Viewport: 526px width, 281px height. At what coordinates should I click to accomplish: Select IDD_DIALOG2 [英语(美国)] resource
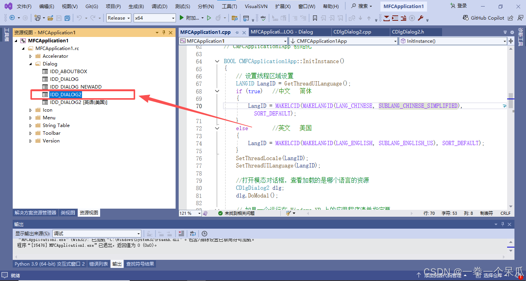pyautogui.click(x=79, y=102)
